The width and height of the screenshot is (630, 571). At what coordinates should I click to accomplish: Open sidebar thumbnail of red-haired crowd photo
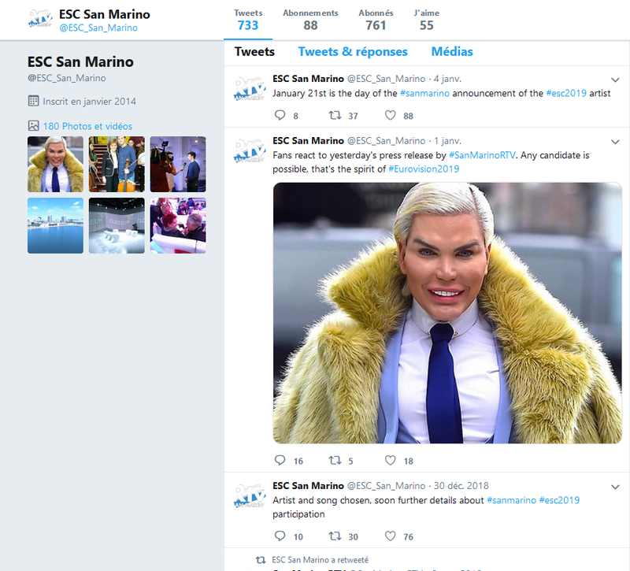pos(178,225)
